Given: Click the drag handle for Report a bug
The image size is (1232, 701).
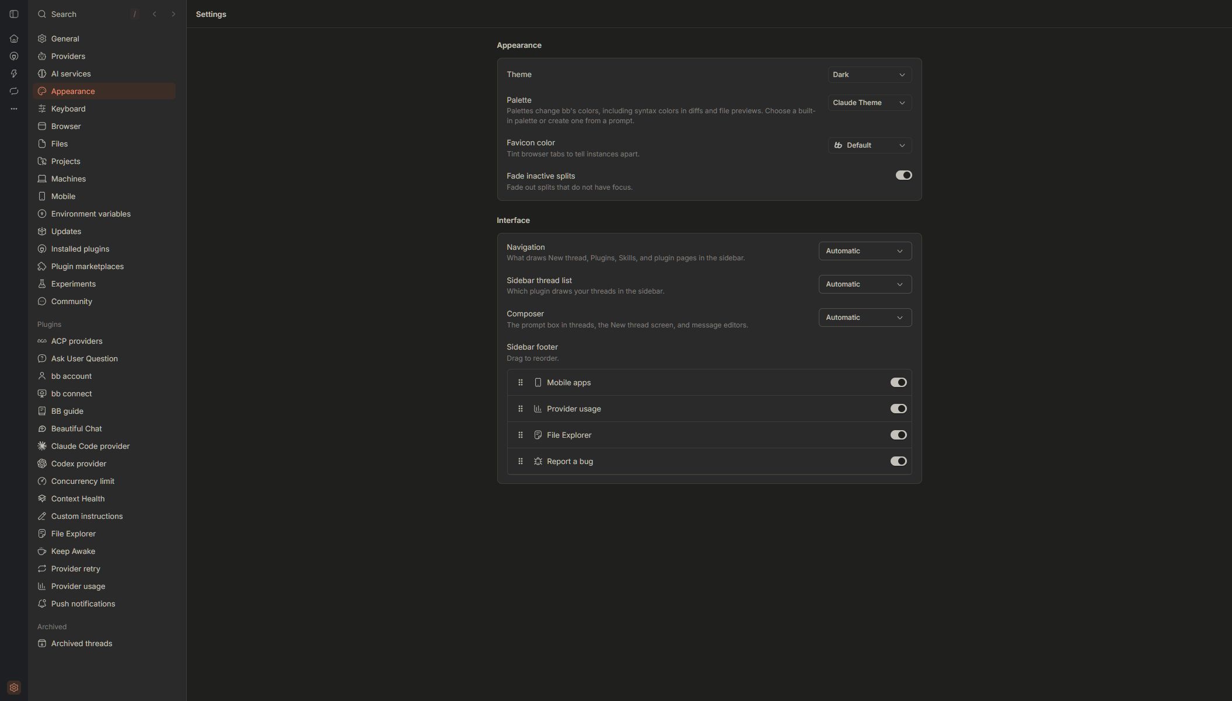Looking at the screenshot, I should click(521, 462).
